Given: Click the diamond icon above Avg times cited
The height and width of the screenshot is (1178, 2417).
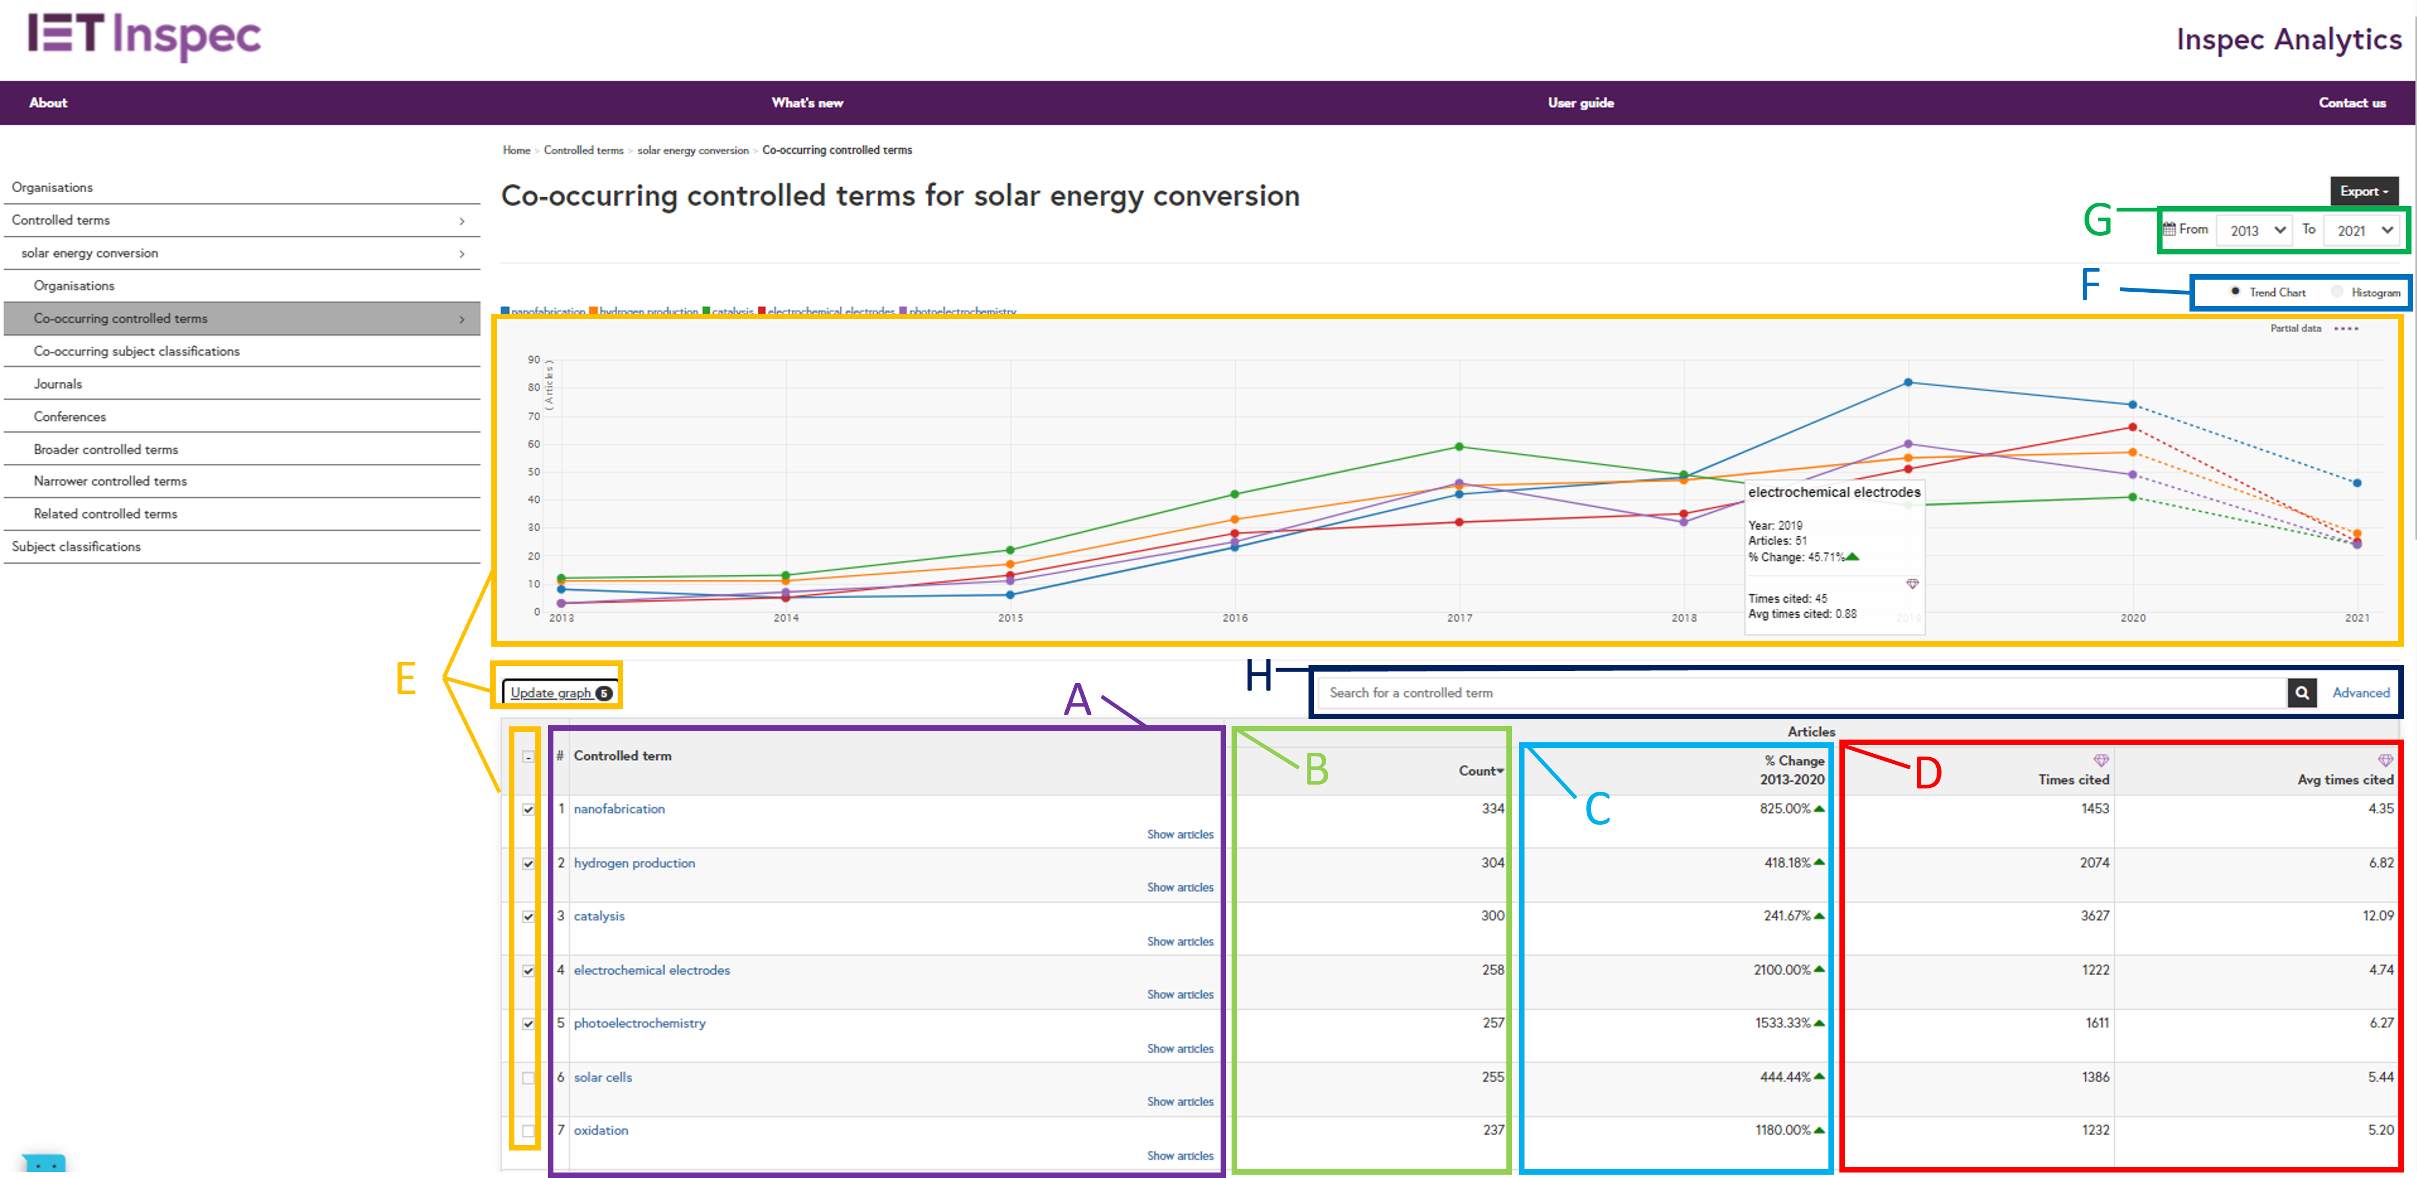Looking at the screenshot, I should click(x=2385, y=760).
